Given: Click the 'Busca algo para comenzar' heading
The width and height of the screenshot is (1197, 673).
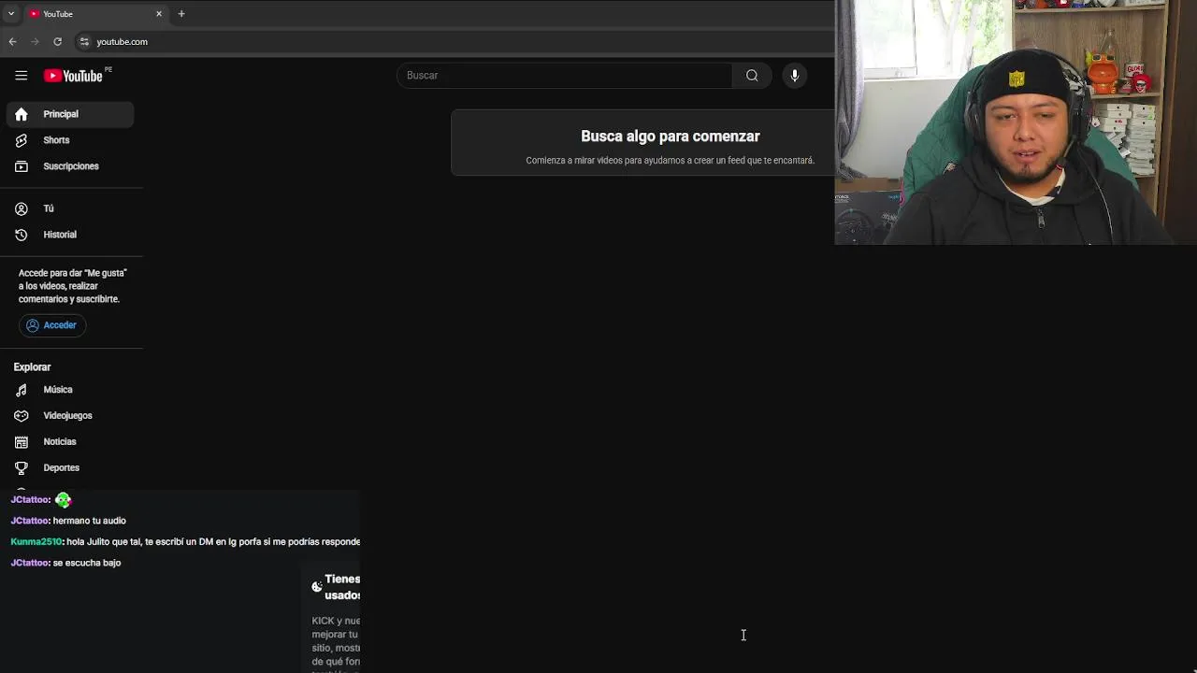Looking at the screenshot, I should point(671,136).
